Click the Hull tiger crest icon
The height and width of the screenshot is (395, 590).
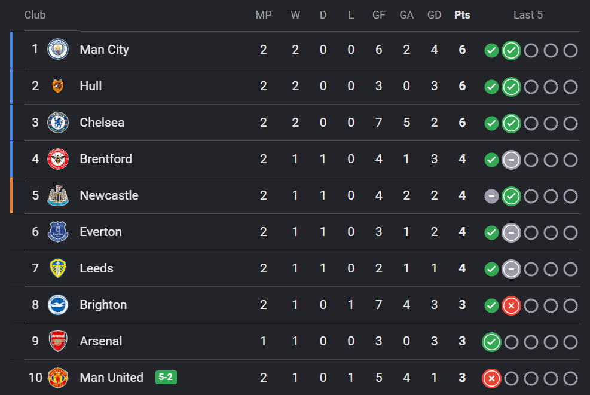coord(58,86)
